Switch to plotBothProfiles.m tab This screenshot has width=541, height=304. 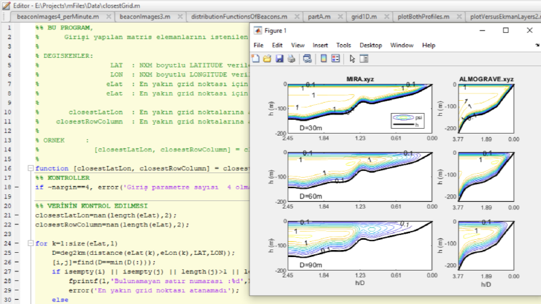click(x=424, y=16)
